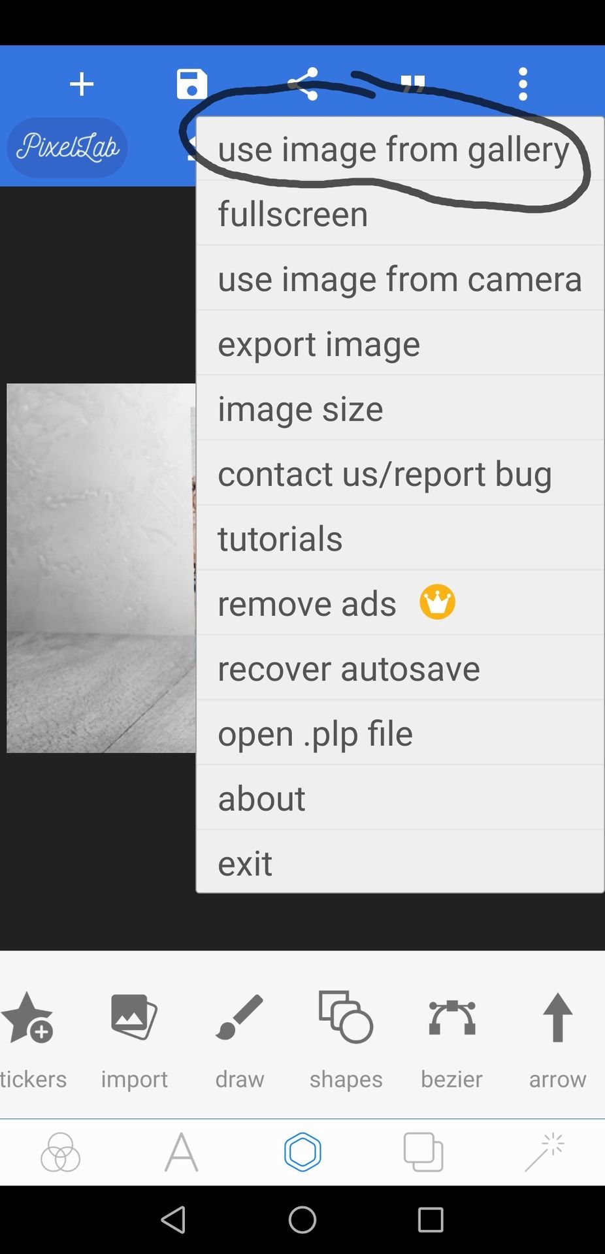Switch to the effects magic wand tab
Screen dimensions: 605x1254
tap(544, 1153)
